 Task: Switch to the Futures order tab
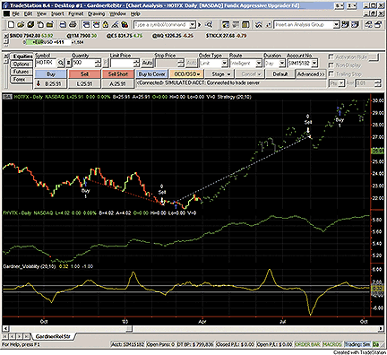tap(21, 72)
